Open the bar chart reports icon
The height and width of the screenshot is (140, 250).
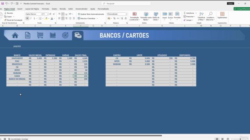53,35
